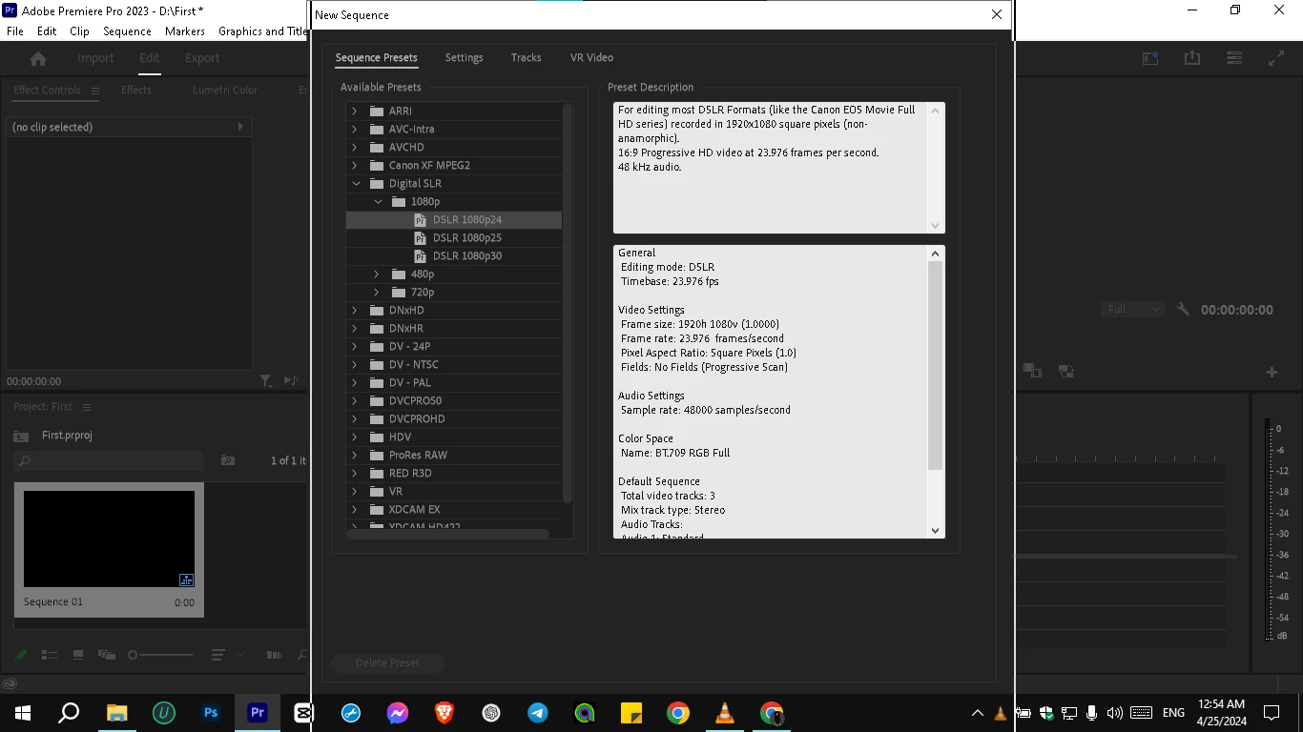This screenshot has width=1303, height=732.
Task: Open the sort options dropdown chevron
Action: tap(239, 655)
